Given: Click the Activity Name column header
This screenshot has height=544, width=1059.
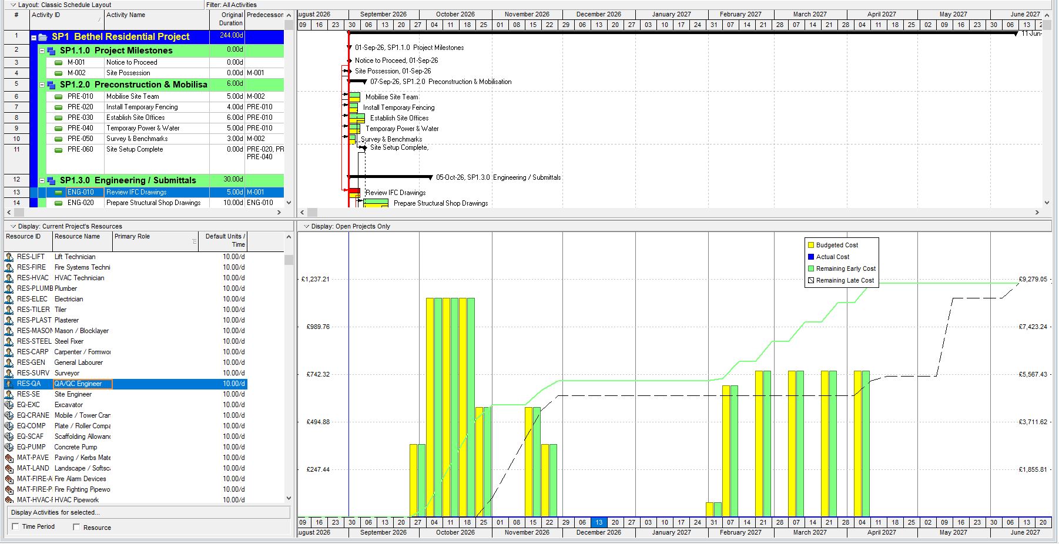Looking at the screenshot, I should 156,19.
